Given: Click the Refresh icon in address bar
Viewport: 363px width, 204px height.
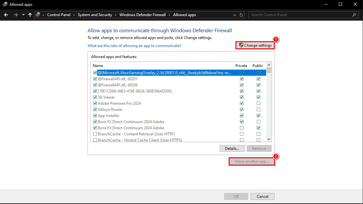Looking at the screenshot, I should point(241,15).
